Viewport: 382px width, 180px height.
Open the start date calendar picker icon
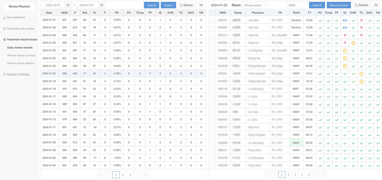[68, 5]
